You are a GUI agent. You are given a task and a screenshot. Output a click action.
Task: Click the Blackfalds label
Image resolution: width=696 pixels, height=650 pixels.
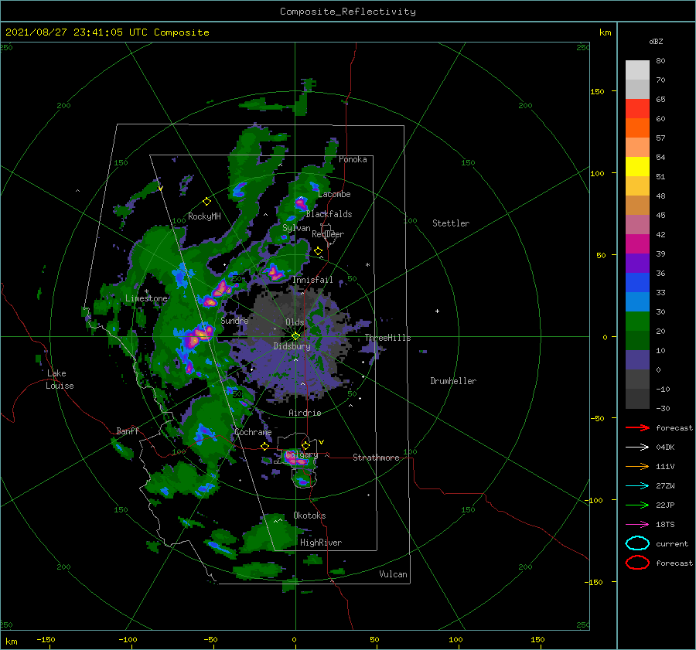pos(329,214)
